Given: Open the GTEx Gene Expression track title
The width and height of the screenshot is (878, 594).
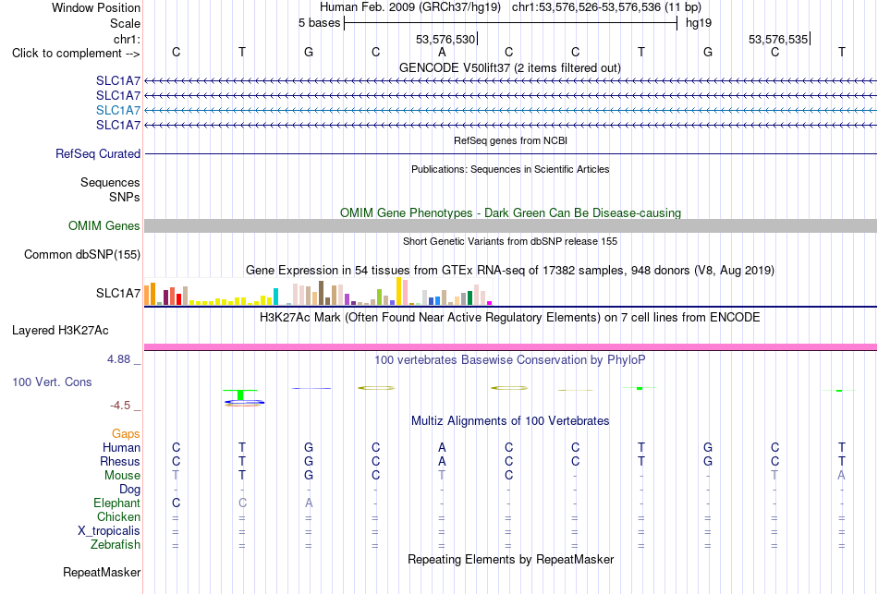Looking at the screenshot, I should (510, 271).
